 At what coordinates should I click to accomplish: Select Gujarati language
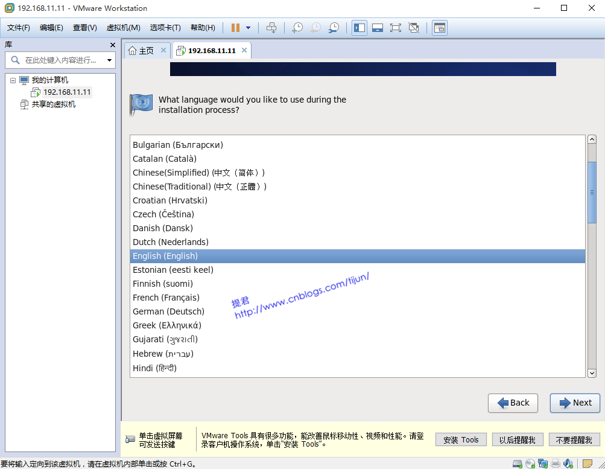(357, 339)
